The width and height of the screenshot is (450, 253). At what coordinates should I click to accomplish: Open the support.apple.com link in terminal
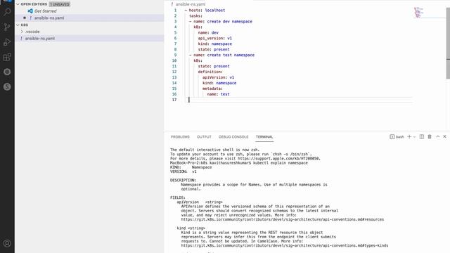(x=278, y=158)
